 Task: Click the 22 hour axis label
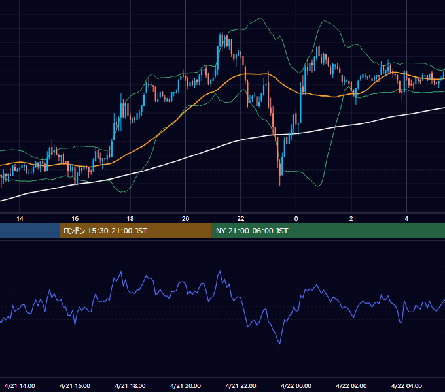(241, 219)
